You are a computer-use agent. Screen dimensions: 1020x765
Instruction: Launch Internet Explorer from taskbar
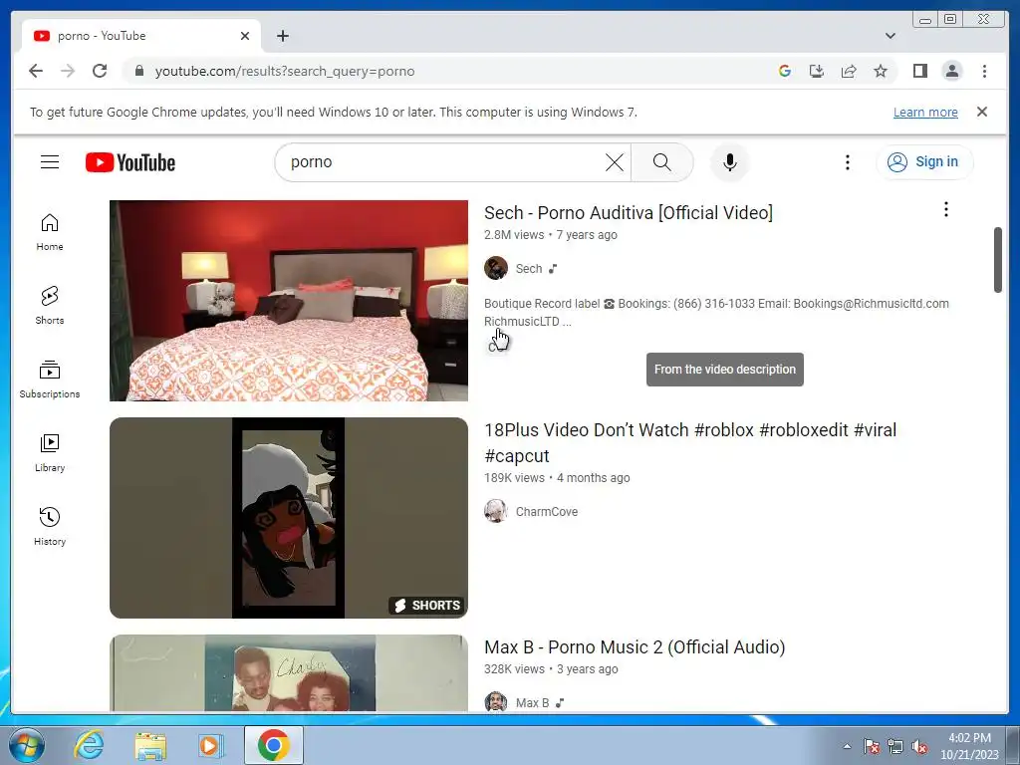pos(89,745)
